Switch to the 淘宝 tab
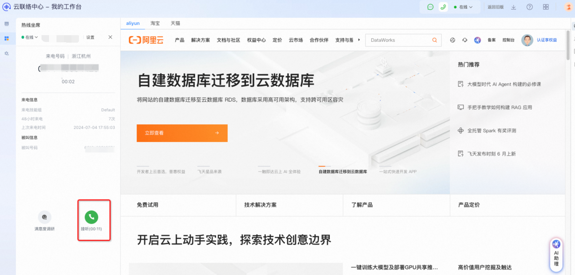Image resolution: width=575 pixels, height=275 pixels. [x=155, y=23]
